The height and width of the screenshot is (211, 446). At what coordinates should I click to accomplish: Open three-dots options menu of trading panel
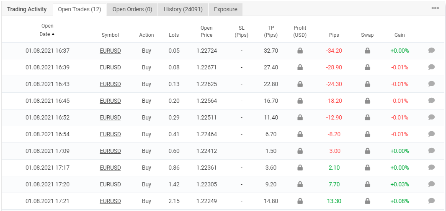[435, 8]
